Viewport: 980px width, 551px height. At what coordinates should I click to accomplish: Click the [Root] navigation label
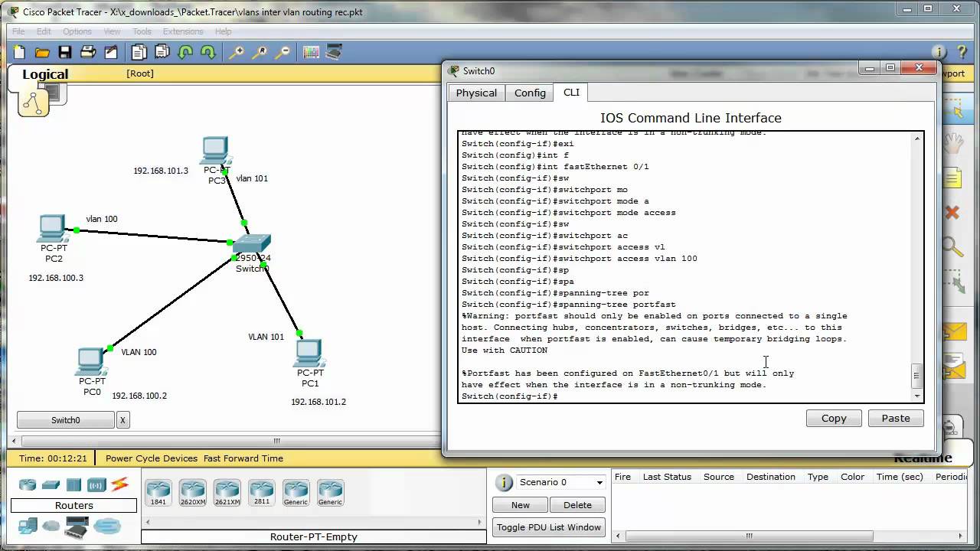pyautogui.click(x=140, y=73)
